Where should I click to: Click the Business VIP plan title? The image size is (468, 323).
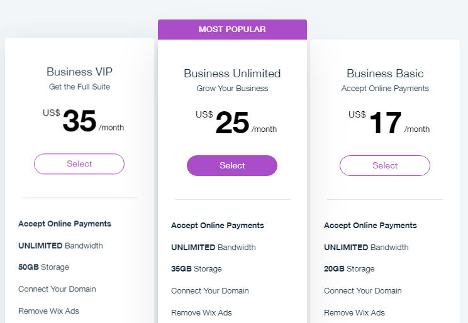pos(79,72)
